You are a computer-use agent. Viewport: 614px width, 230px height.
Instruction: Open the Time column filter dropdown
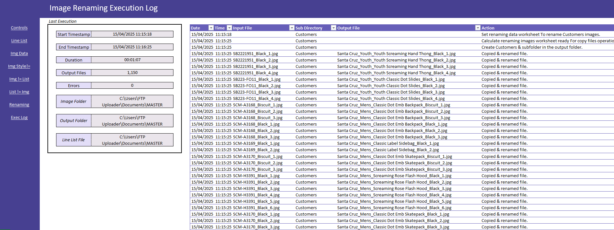tap(229, 28)
